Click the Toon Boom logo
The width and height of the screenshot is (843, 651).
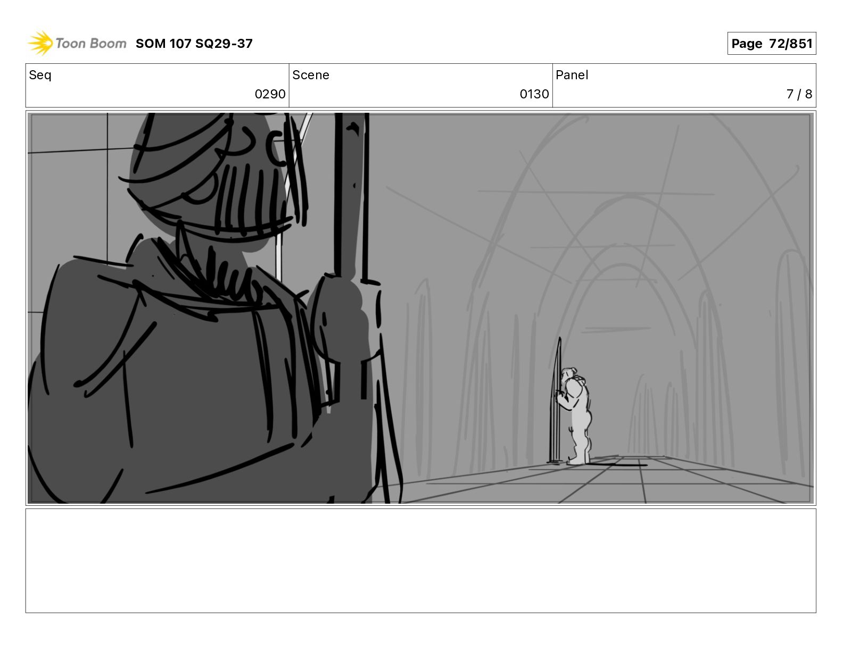[x=77, y=43]
